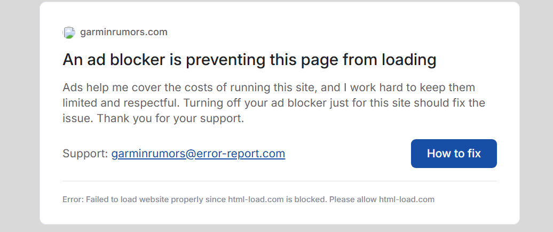Screen dimensions: 553x232
Task: Click the "limited and respectful" paragraph line
Action: (x=117, y=102)
